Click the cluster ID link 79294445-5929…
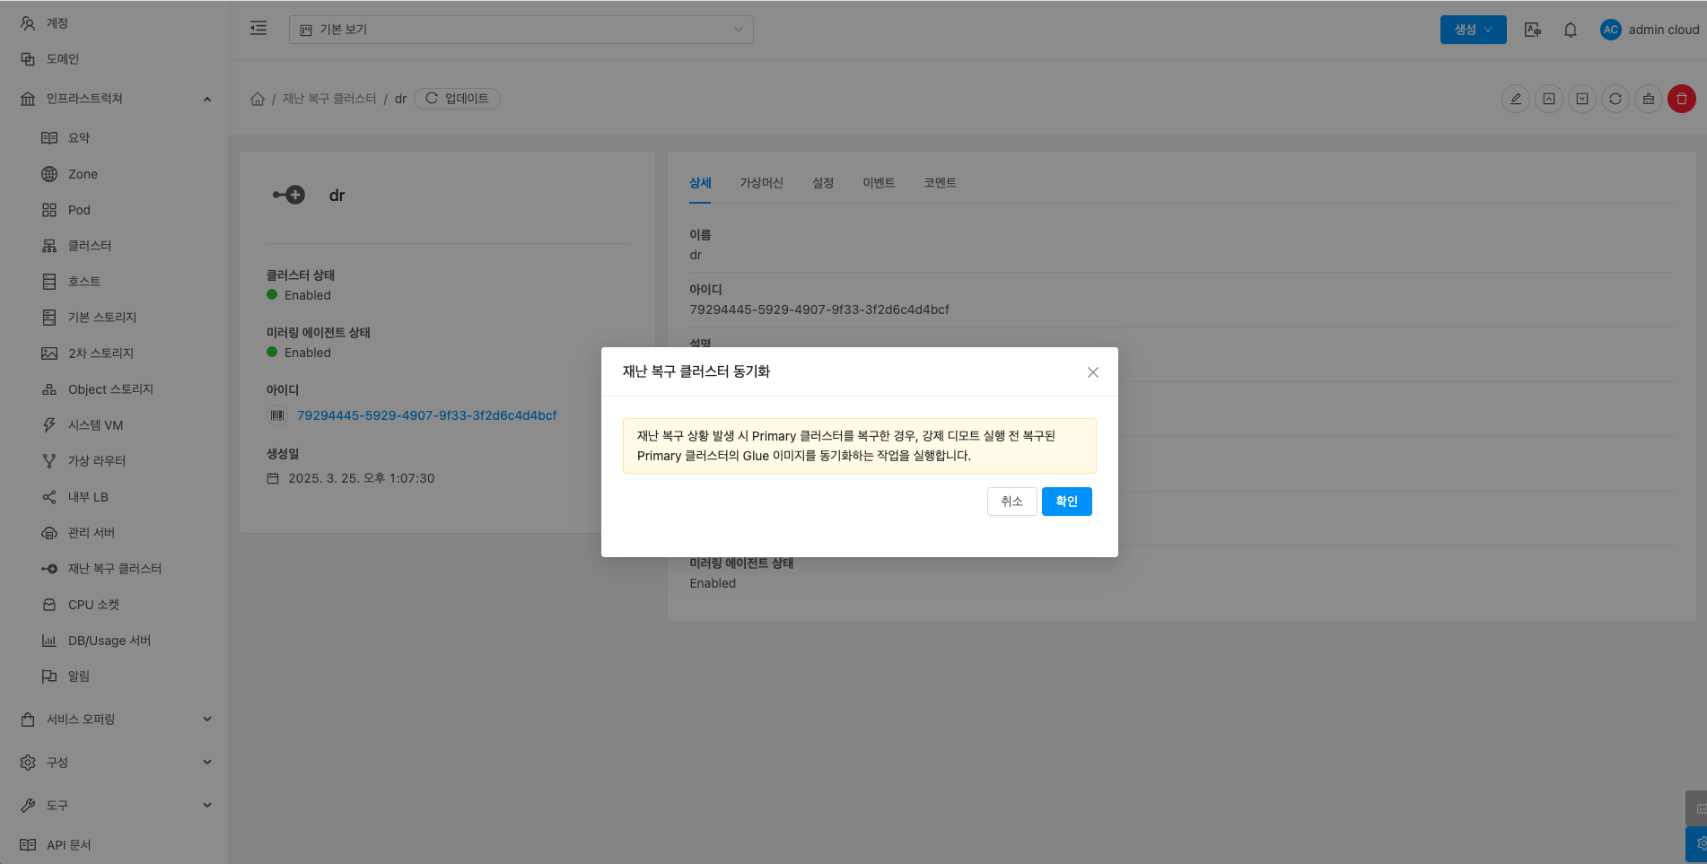1707x864 pixels. pos(426,415)
